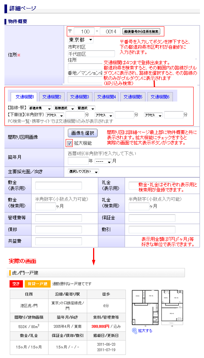This screenshot has height=358, width=204.
Task: Open the 東京都 prefecture dropdown
Action: tap(80, 40)
